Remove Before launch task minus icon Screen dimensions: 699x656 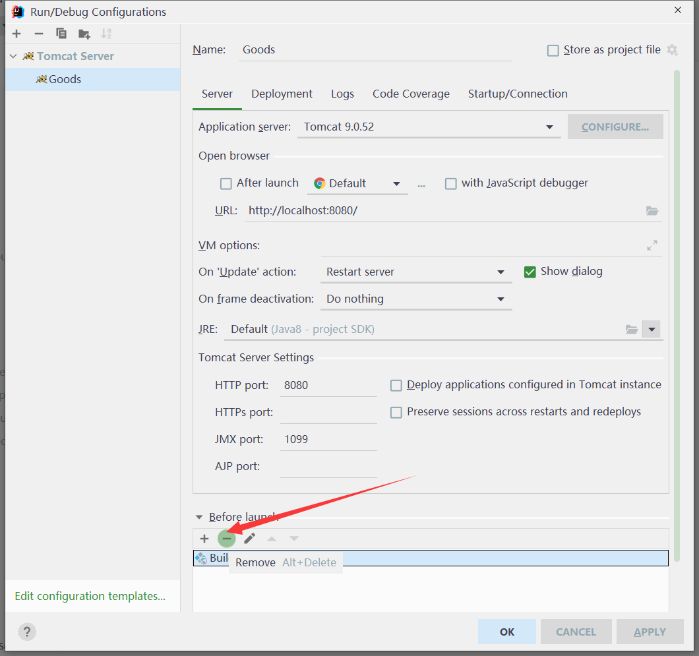coord(226,539)
